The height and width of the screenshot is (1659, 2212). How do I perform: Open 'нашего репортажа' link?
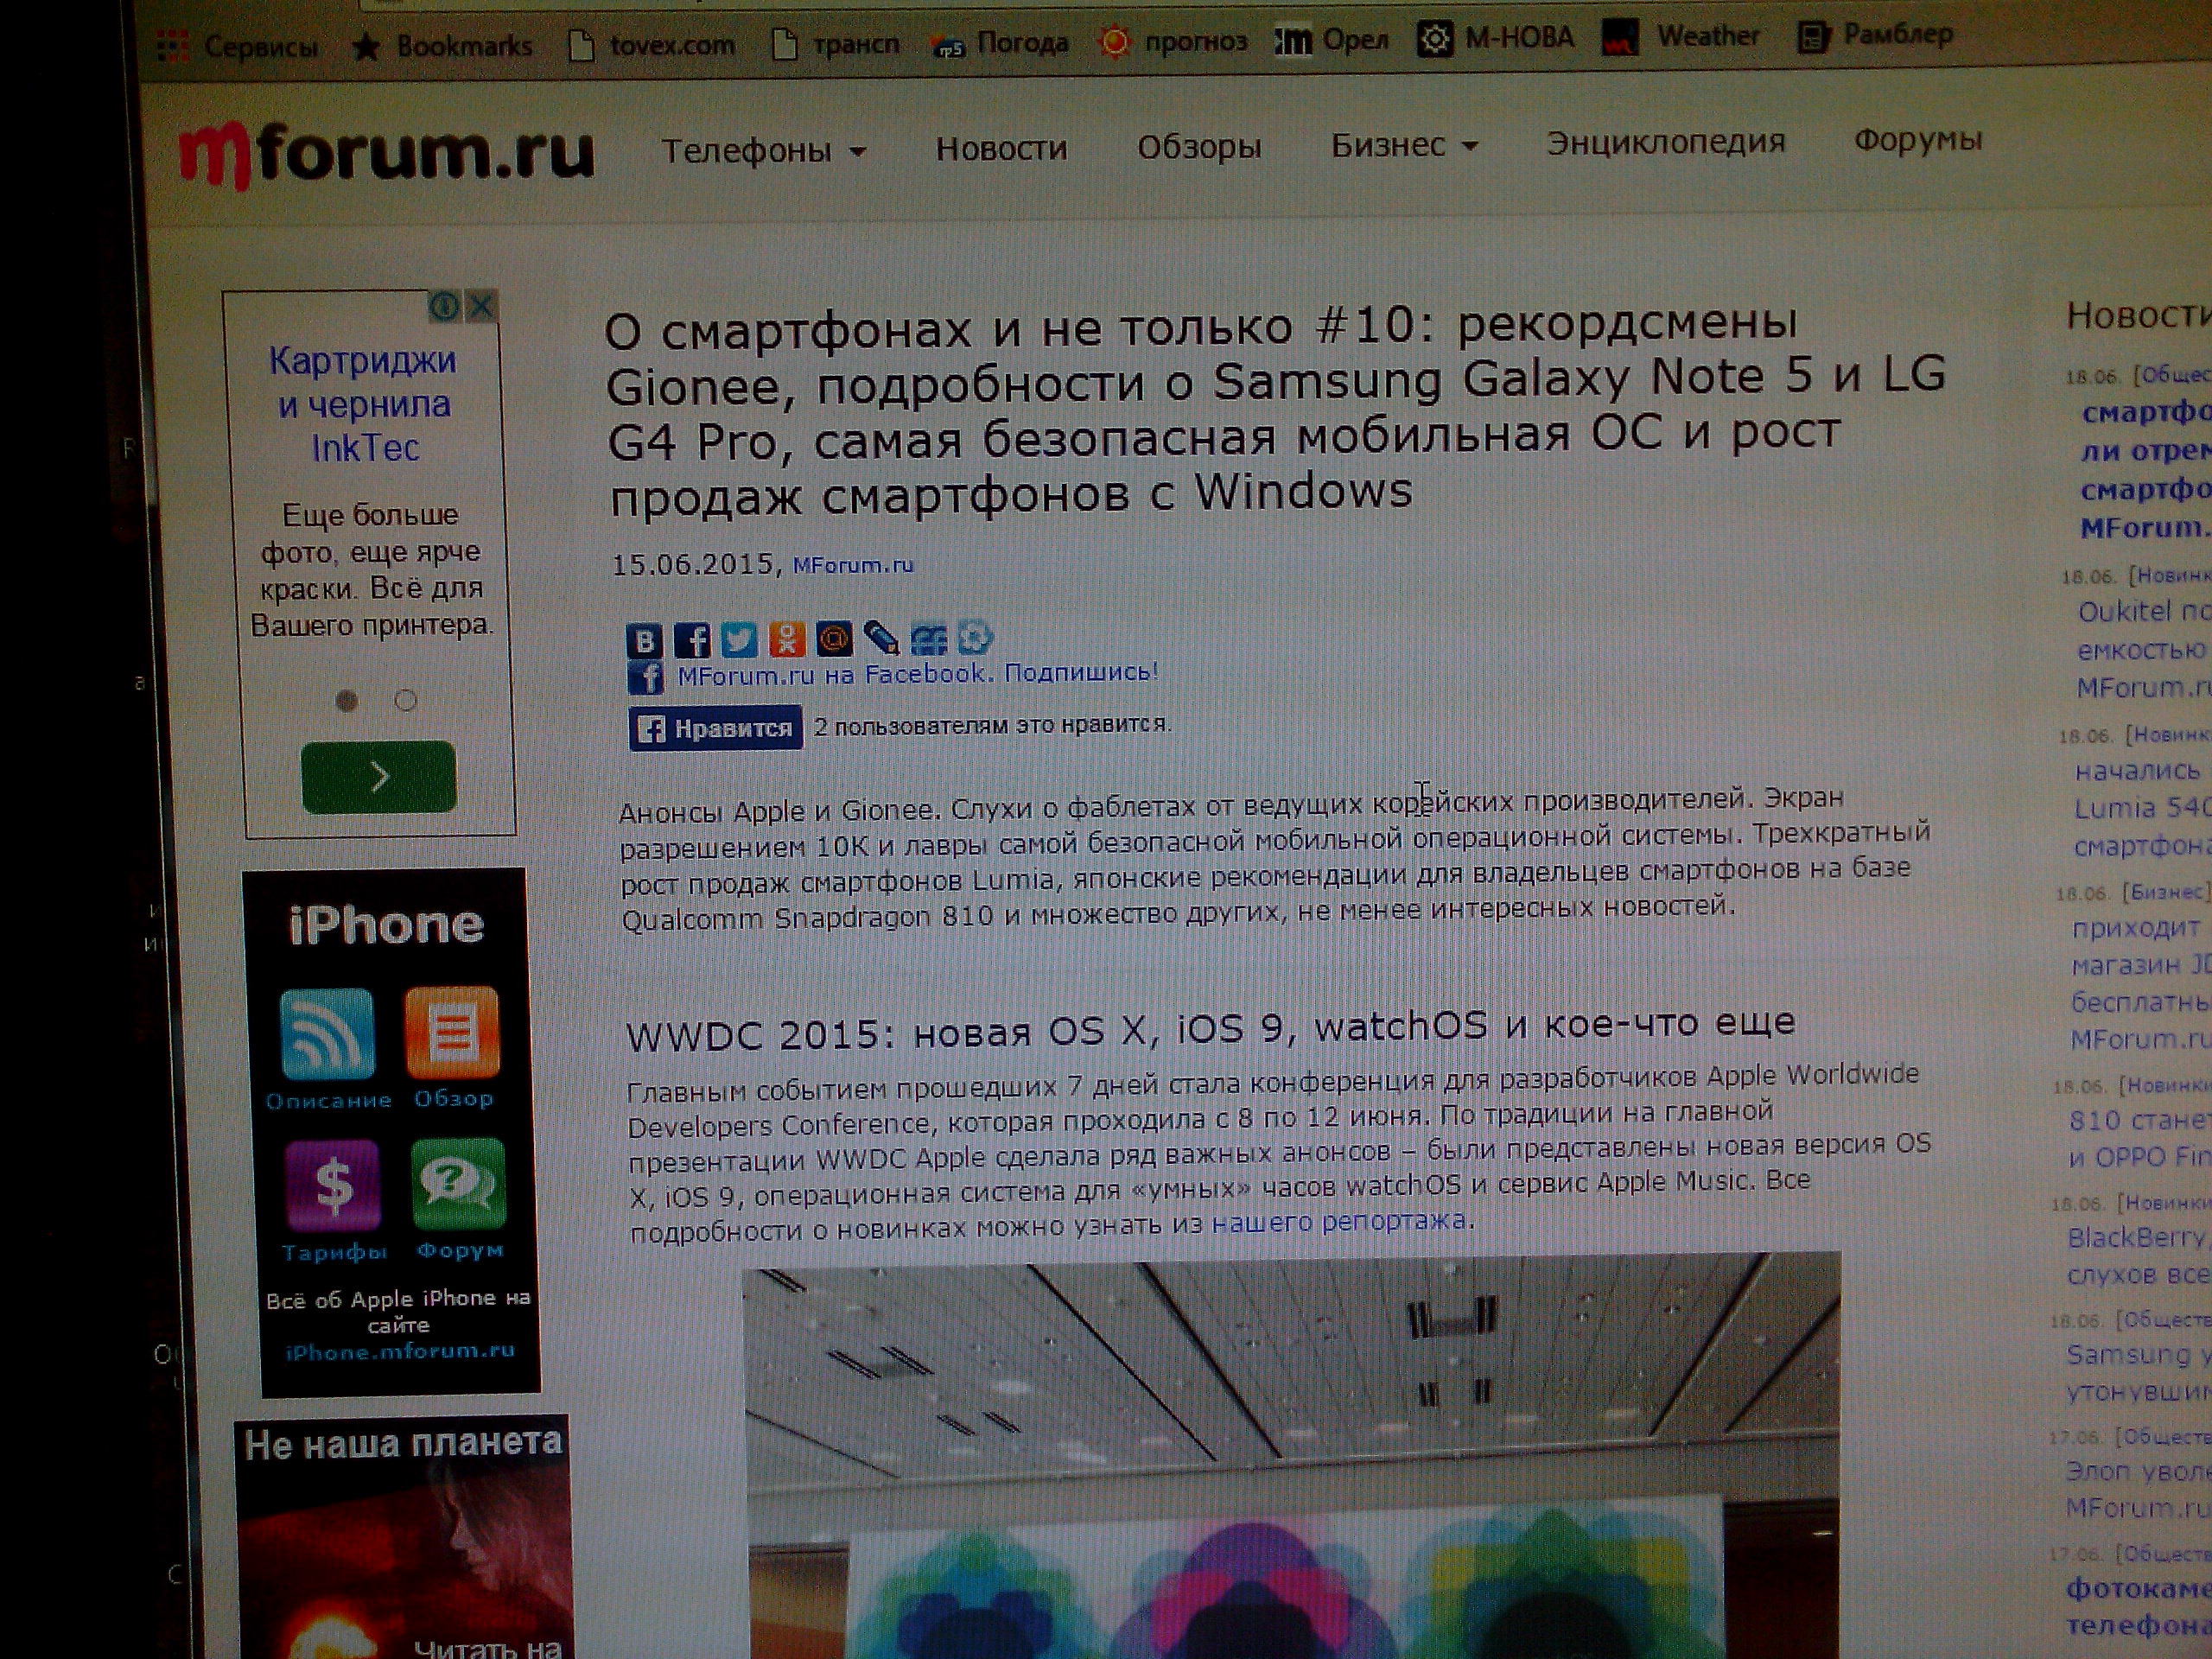coord(1338,1221)
